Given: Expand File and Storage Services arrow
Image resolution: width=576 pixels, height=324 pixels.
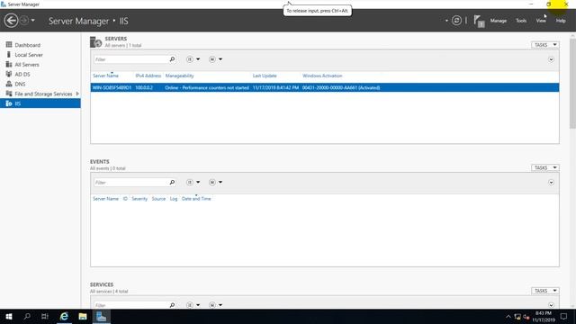Looking at the screenshot, I should [77, 94].
